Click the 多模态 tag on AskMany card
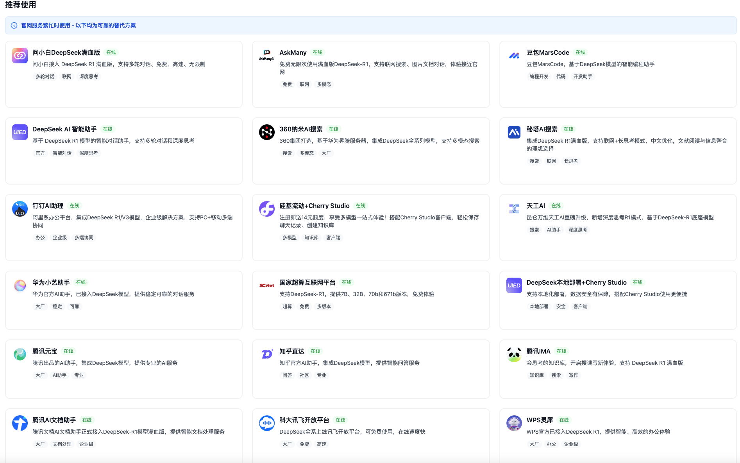The width and height of the screenshot is (740, 463). (x=324, y=84)
